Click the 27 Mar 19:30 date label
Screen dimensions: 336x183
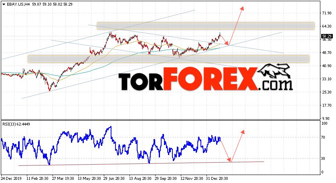click(63, 179)
